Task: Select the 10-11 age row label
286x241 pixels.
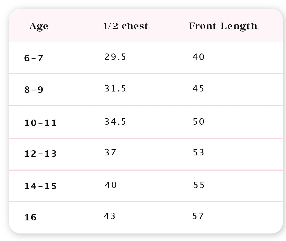Action: [x=41, y=123]
